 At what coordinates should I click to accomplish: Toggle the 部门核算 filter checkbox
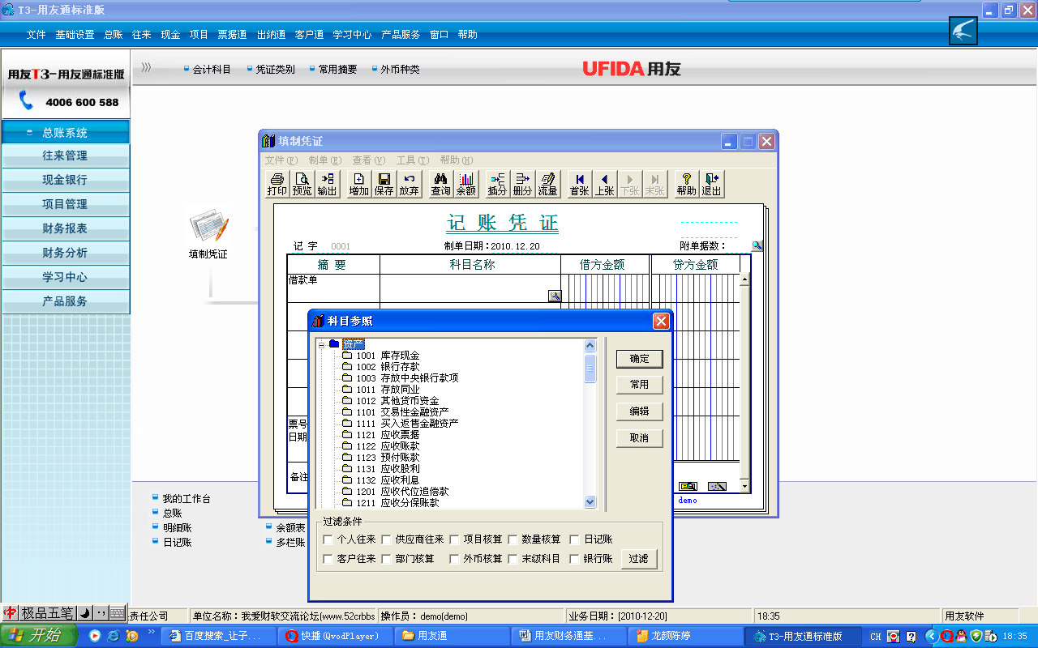click(386, 559)
